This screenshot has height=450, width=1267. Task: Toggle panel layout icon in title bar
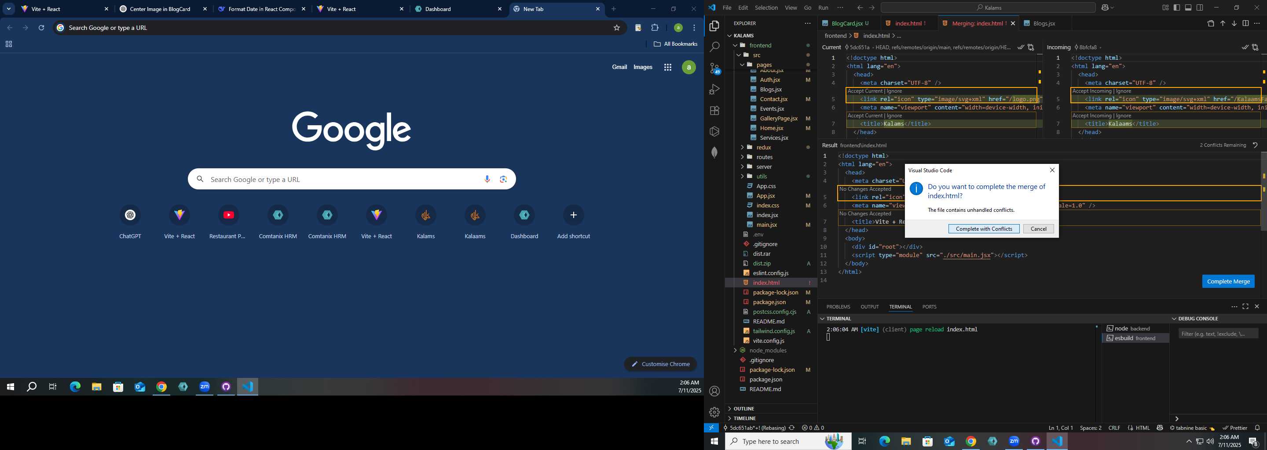tap(1188, 7)
